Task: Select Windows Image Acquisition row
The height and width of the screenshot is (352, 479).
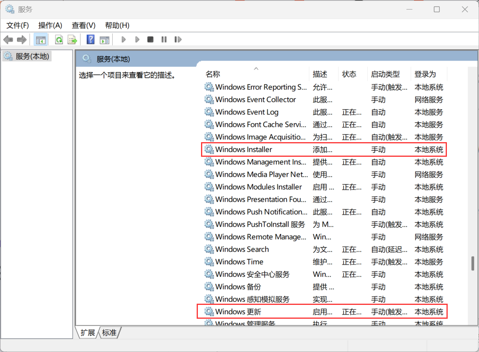Action: tap(324, 137)
